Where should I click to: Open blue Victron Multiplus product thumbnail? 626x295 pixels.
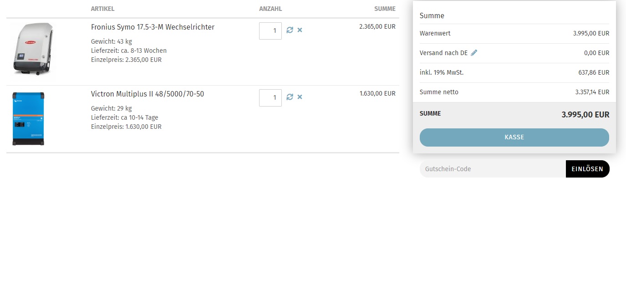[28, 118]
